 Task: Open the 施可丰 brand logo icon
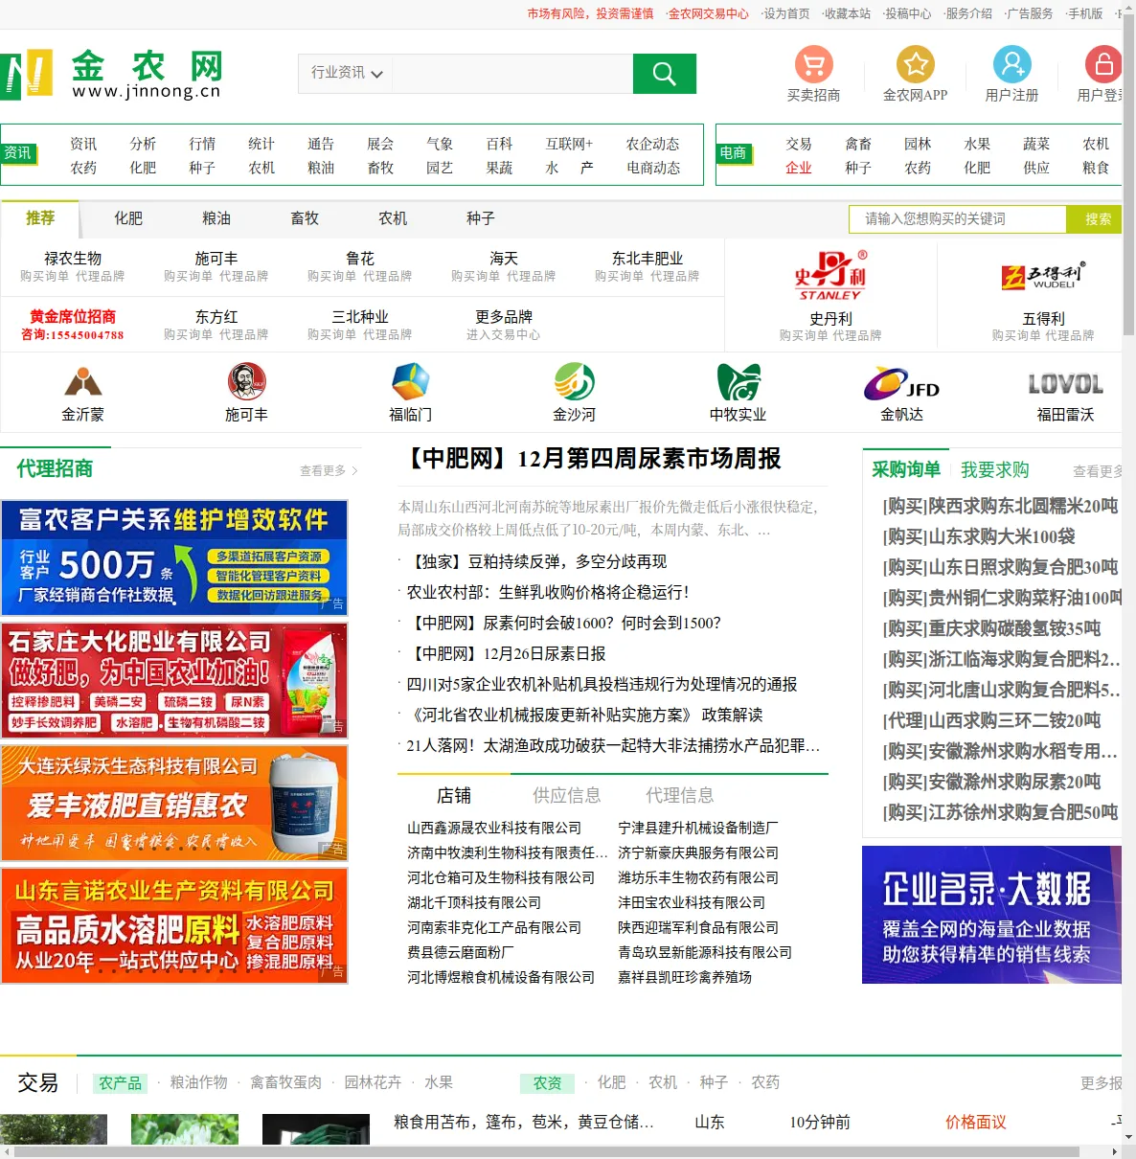click(x=246, y=382)
